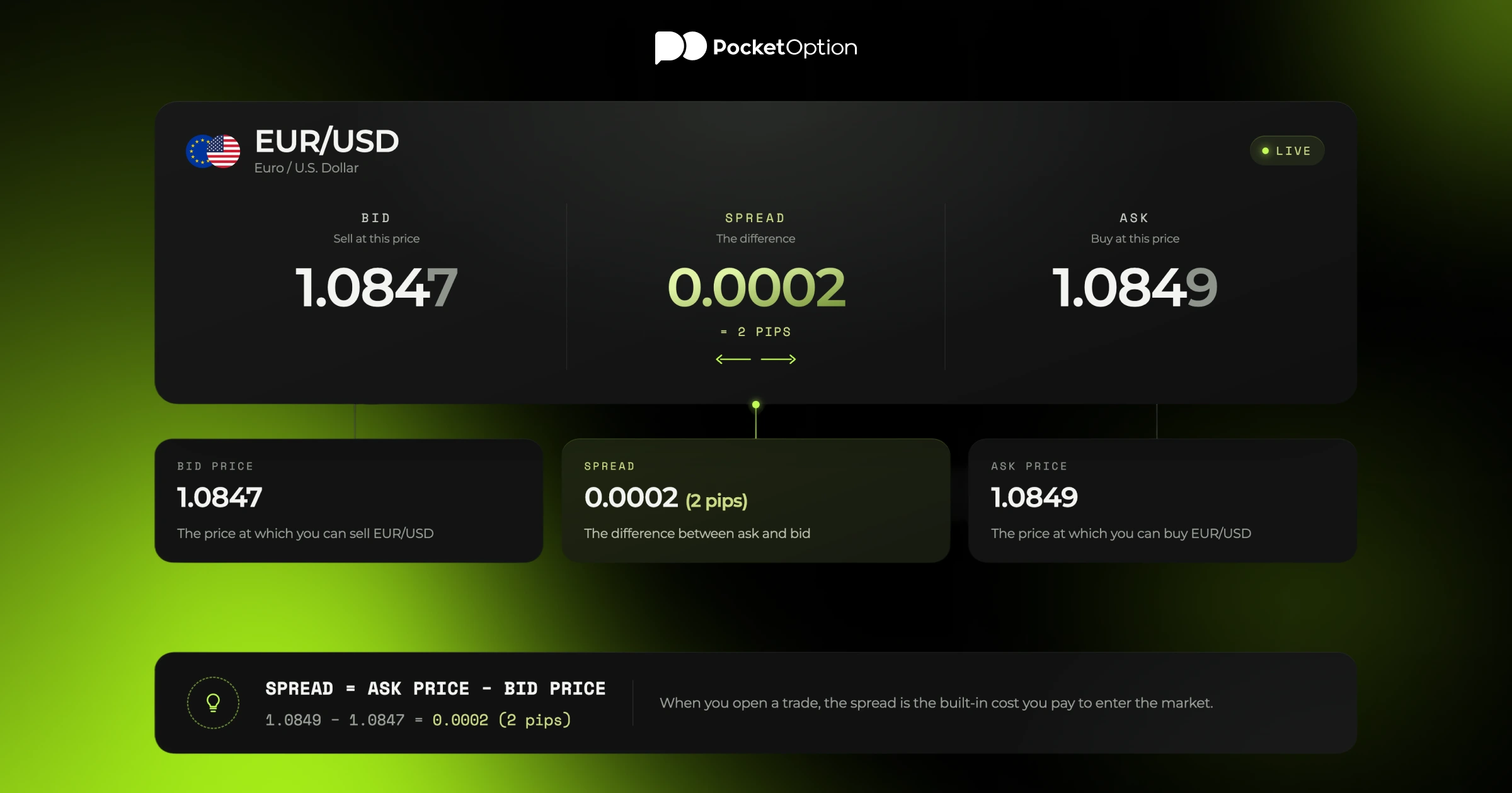Click the large spread value 0.0002
The image size is (1512, 793).
[756, 288]
